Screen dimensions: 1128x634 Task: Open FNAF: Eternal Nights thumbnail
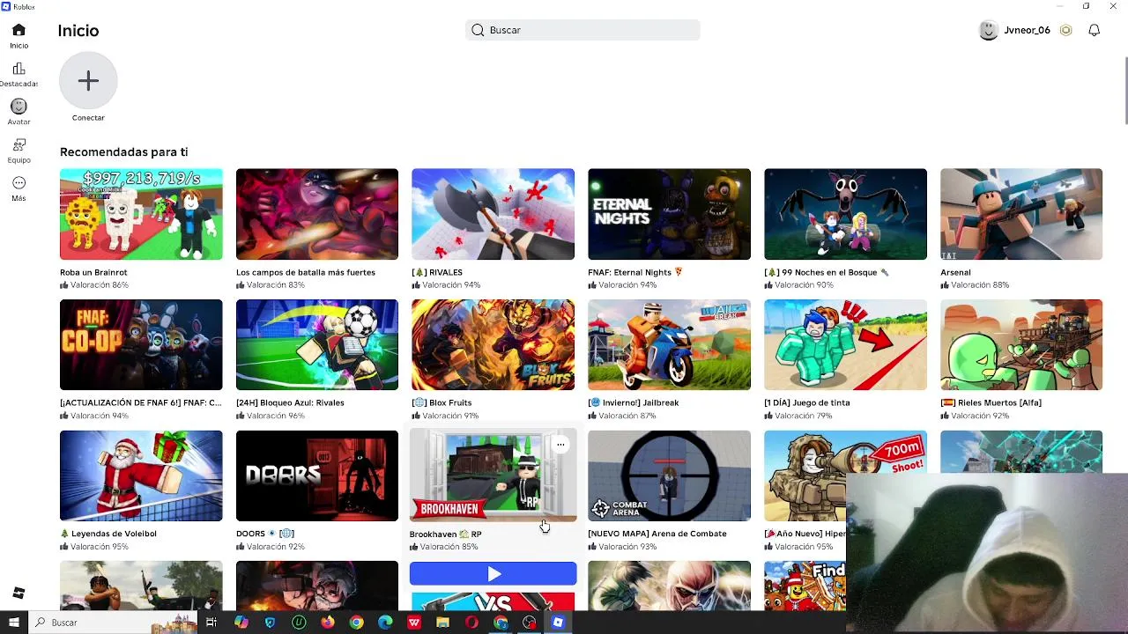[669, 214]
